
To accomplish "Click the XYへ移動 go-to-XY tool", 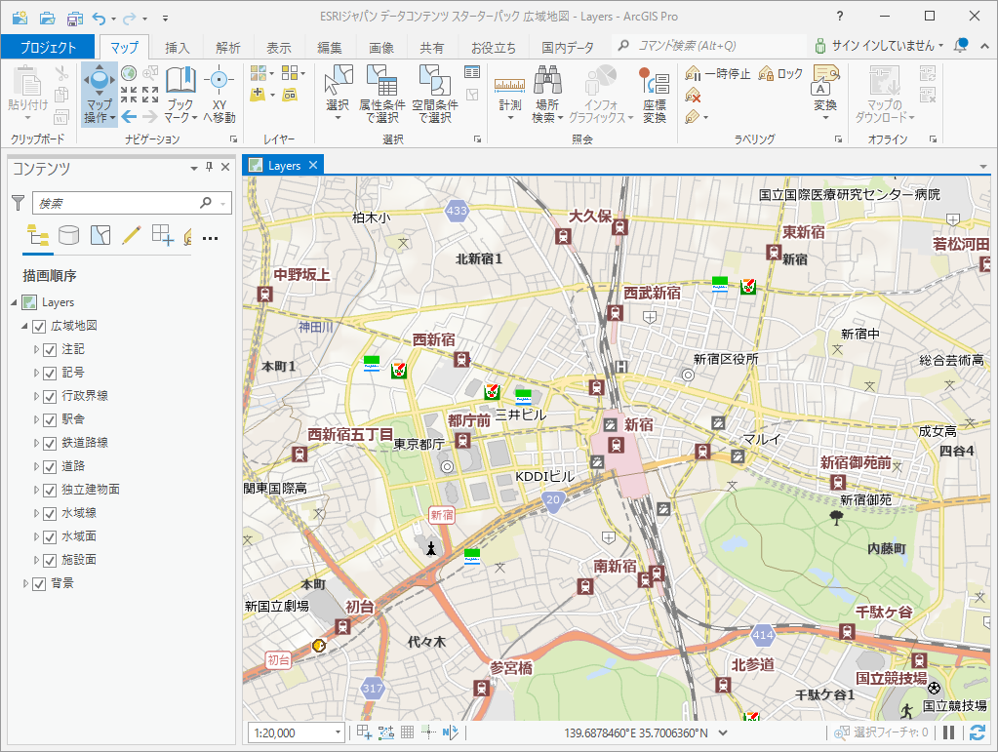I will pos(219,94).
